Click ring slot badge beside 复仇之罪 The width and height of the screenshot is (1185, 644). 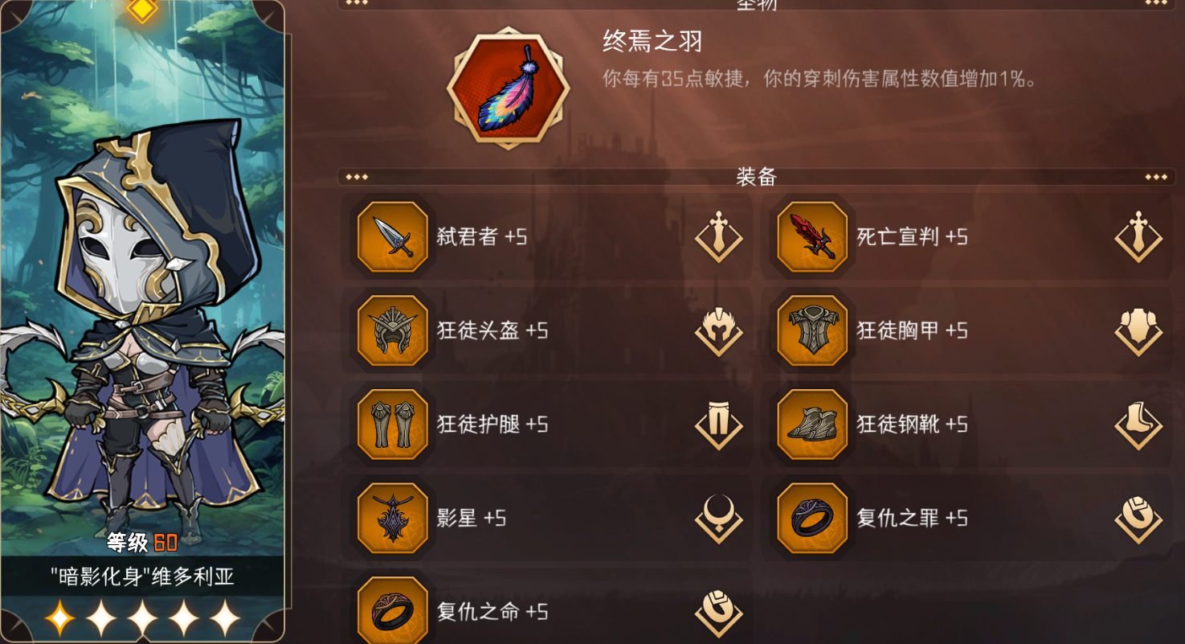click(1139, 519)
